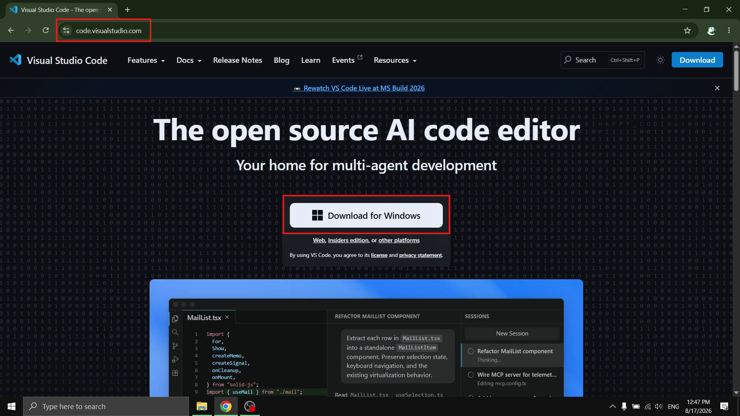Click the search magnifier icon in navbar
740x416 pixels.
pyautogui.click(x=568, y=60)
